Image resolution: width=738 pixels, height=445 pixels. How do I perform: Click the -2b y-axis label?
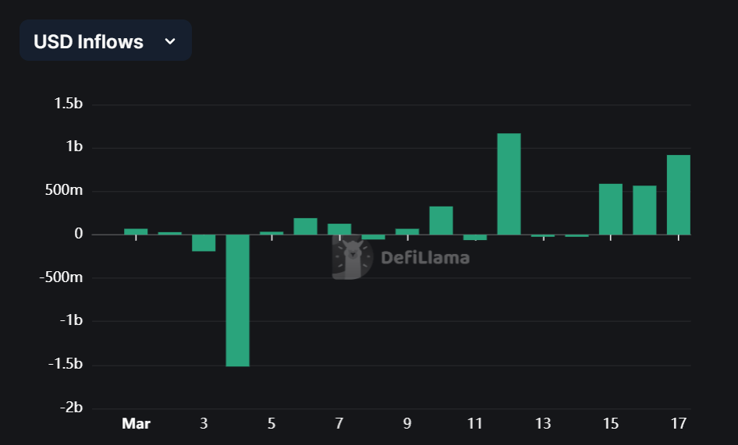(x=72, y=408)
